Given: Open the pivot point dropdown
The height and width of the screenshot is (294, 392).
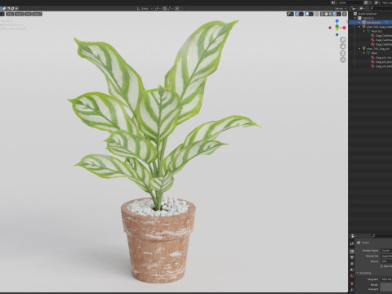Looking at the screenshot, I should pyautogui.click(x=158, y=8).
